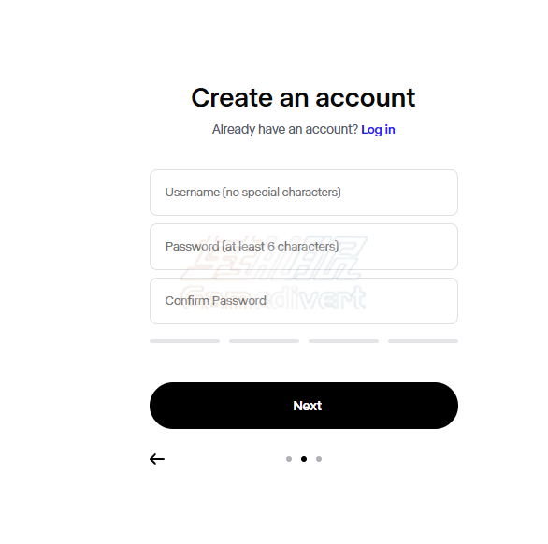Click the second password strength bar segment

coord(264,341)
